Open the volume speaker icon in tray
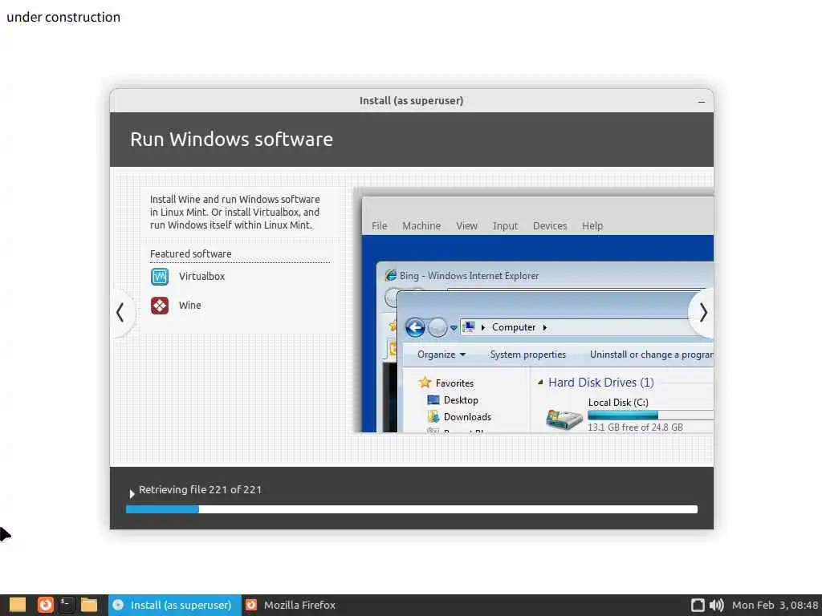Screen dimensions: 822x616 (x=716, y=605)
